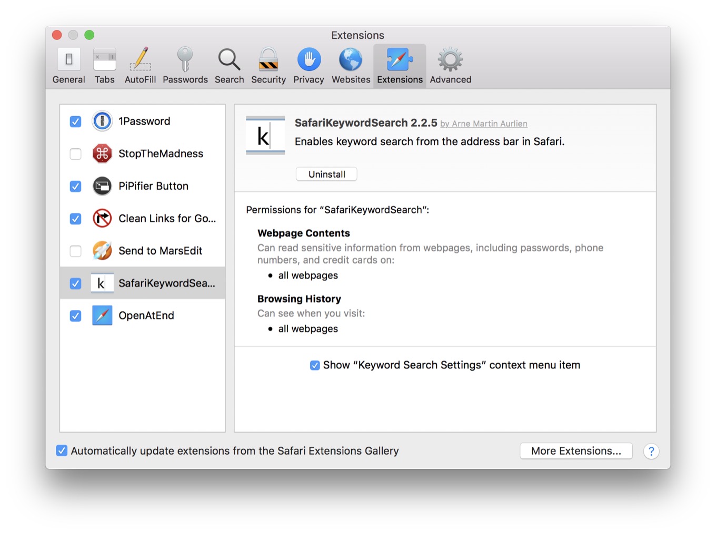Enable the StopTheMadness extension

click(x=76, y=154)
